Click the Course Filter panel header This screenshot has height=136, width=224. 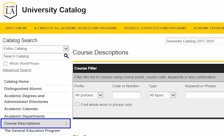click(149, 69)
